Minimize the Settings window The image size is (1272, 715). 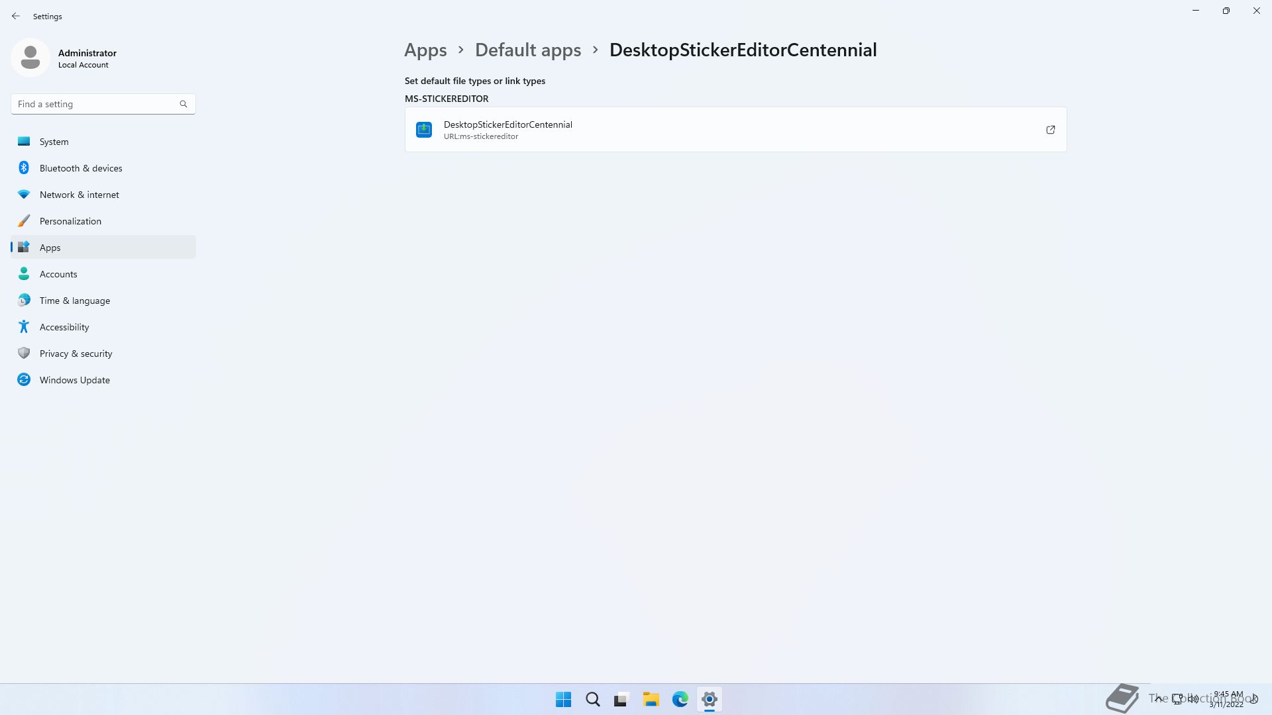[1196, 11]
